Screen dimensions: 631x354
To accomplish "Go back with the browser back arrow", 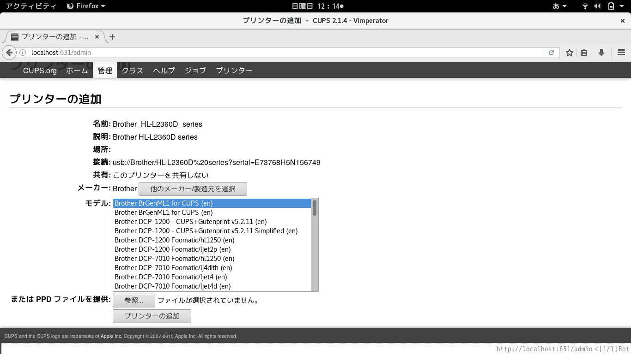I will pyautogui.click(x=9, y=53).
